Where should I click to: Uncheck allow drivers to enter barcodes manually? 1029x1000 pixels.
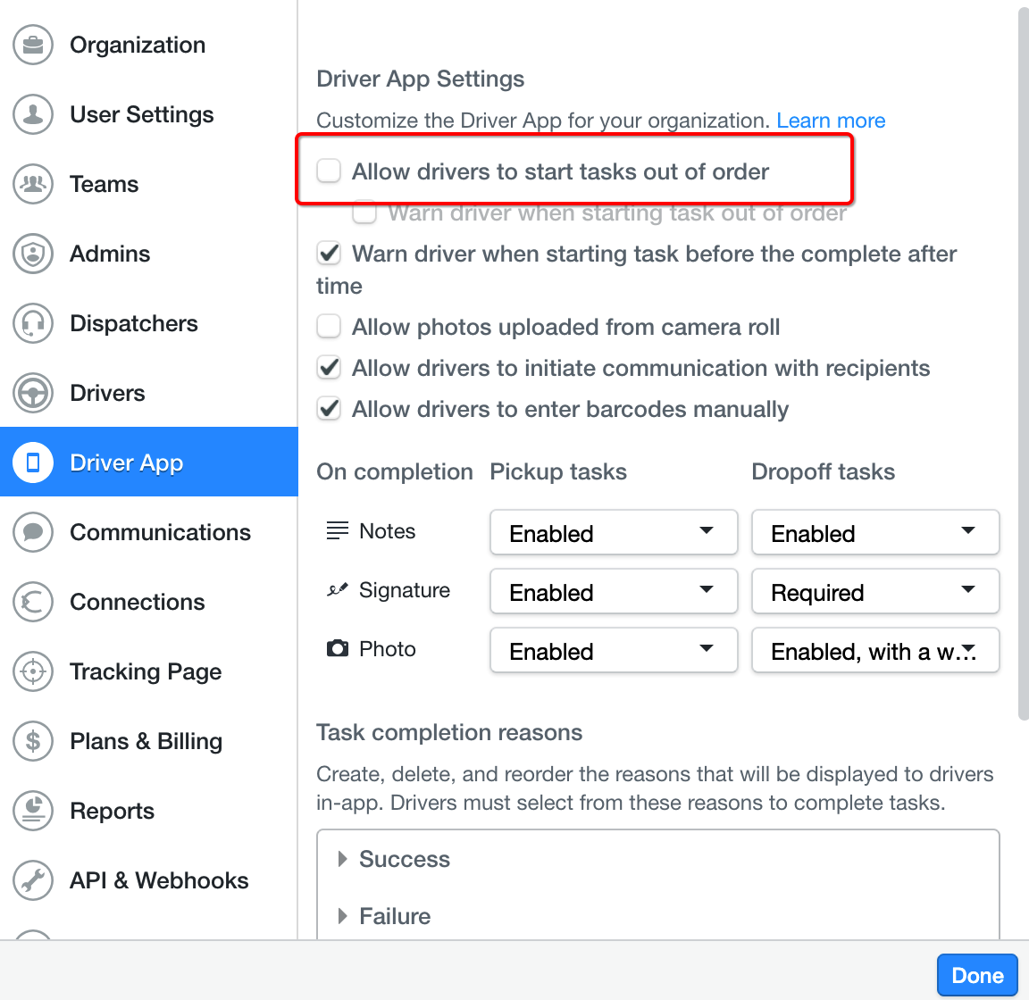(329, 408)
